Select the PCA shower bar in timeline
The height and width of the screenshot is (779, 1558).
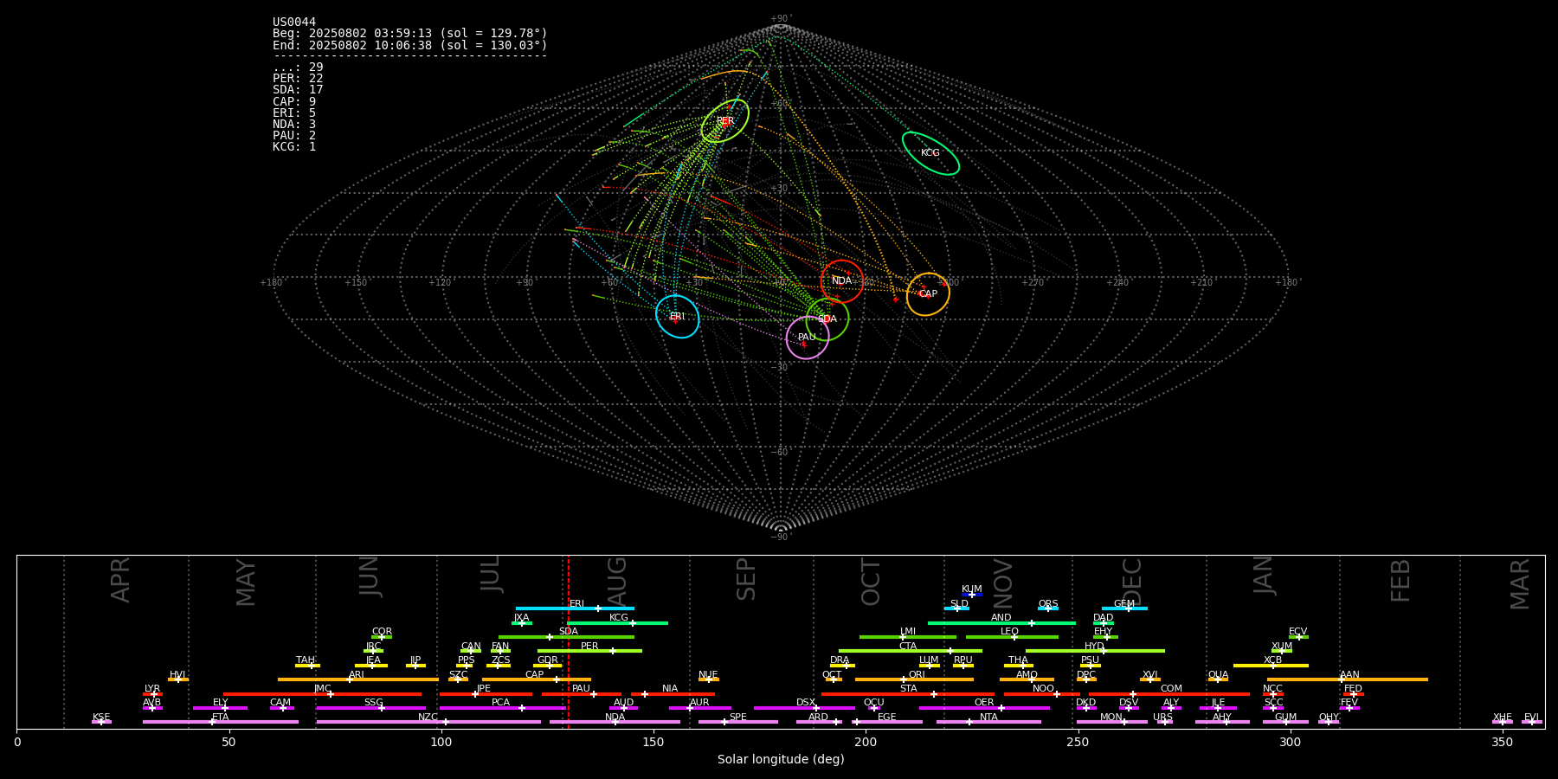pos(502,708)
